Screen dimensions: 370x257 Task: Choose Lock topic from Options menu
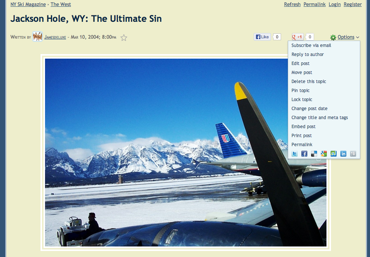pyautogui.click(x=302, y=100)
